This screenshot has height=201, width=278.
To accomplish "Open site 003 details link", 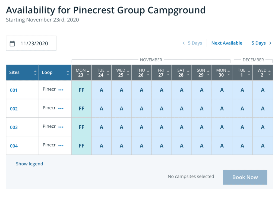I will pos(14,127).
